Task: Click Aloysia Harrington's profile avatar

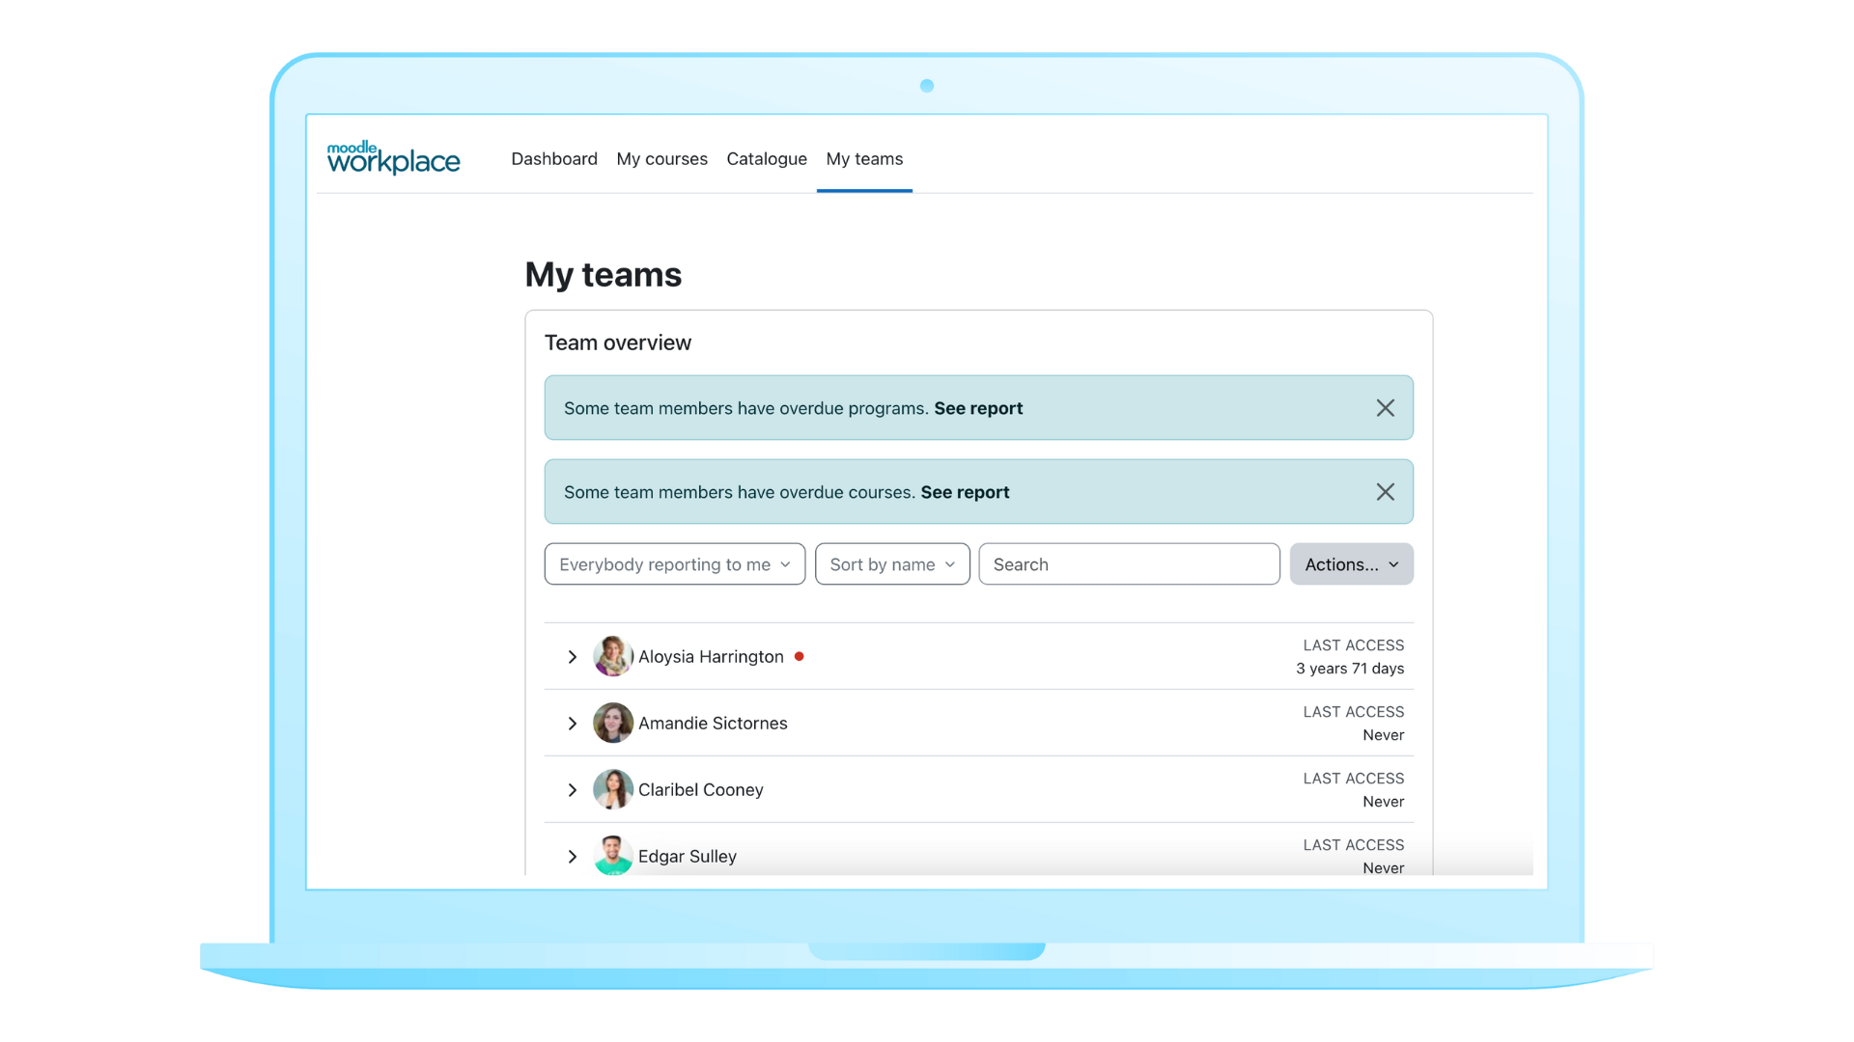Action: [x=612, y=656]
